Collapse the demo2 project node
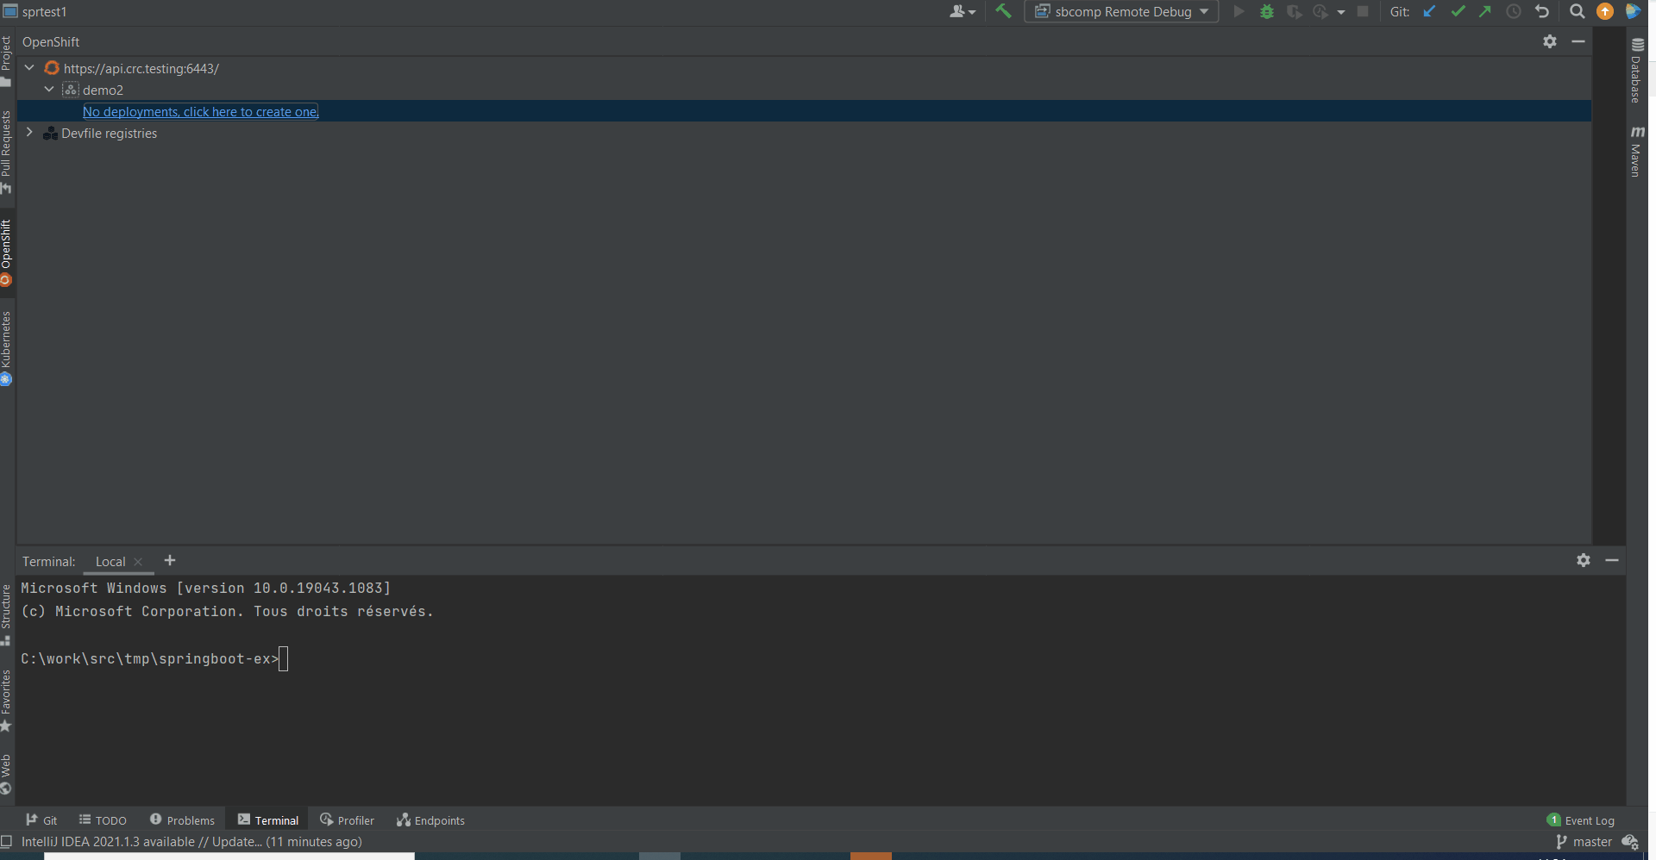 point(49,89)
